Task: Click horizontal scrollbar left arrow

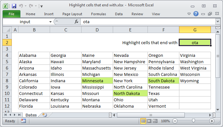Action: [x=114, y=115]
